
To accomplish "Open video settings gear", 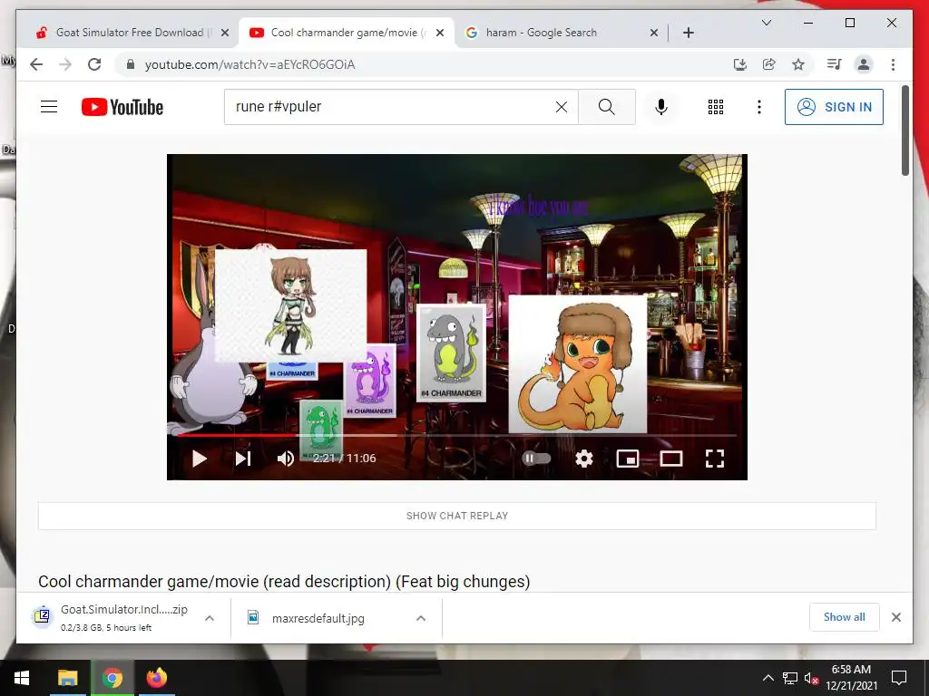I will 584,458.
